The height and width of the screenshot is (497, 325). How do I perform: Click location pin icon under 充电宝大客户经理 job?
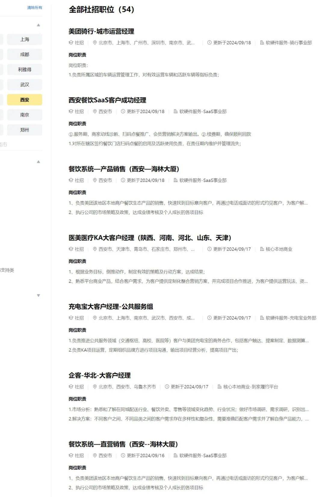coord(95,318)
